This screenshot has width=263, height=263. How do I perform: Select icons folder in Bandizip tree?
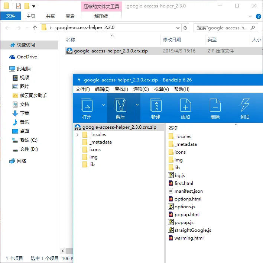click(92, 150)
